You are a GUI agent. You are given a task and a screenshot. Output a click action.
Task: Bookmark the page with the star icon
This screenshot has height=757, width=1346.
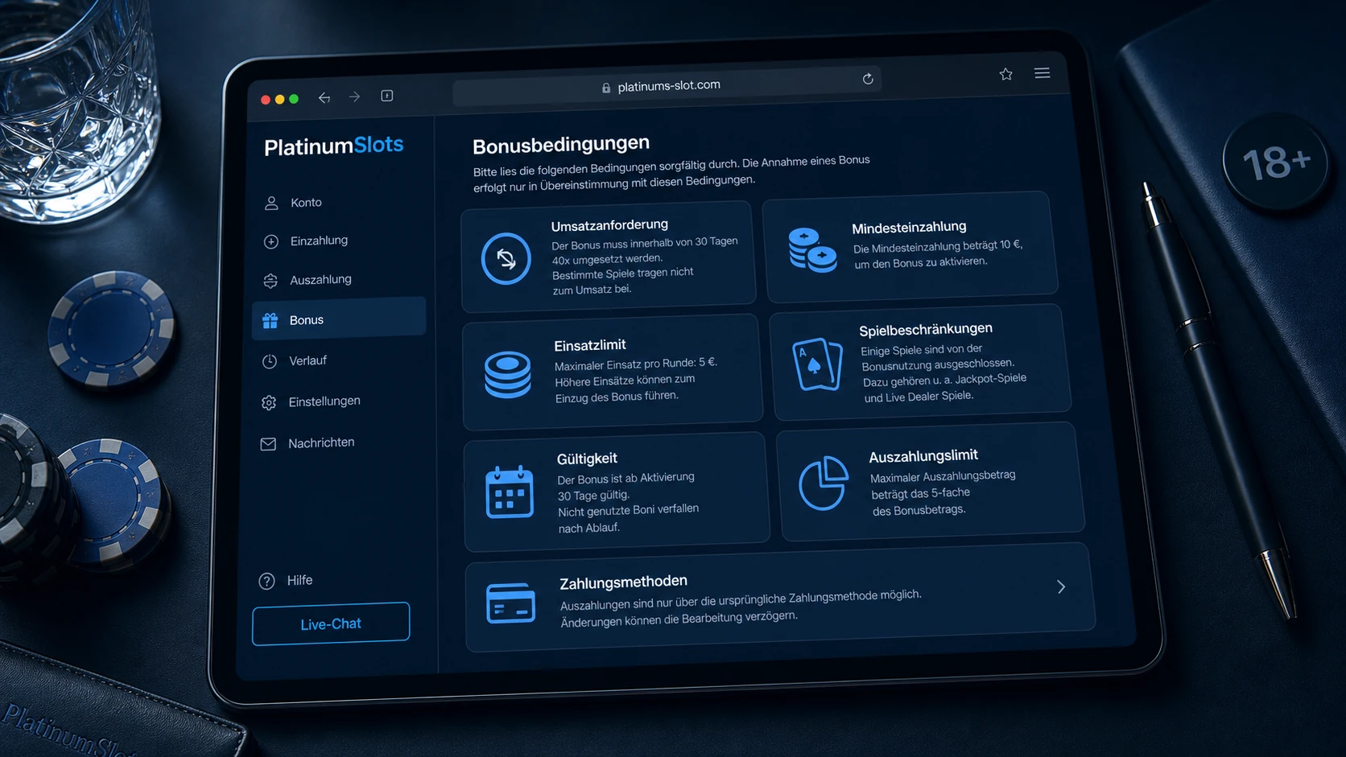(1006, 74)
